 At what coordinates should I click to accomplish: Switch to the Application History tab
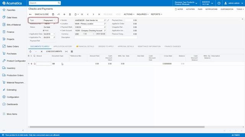click(x=63, y=46)
